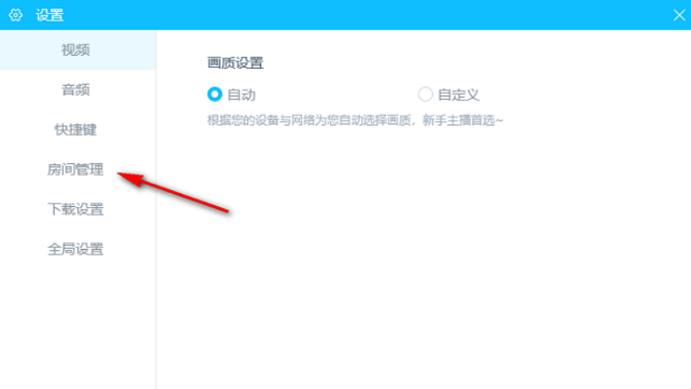This screenshot has width=691, height=389.
Task: Click the blue title bar empty area
Action: 352,15
